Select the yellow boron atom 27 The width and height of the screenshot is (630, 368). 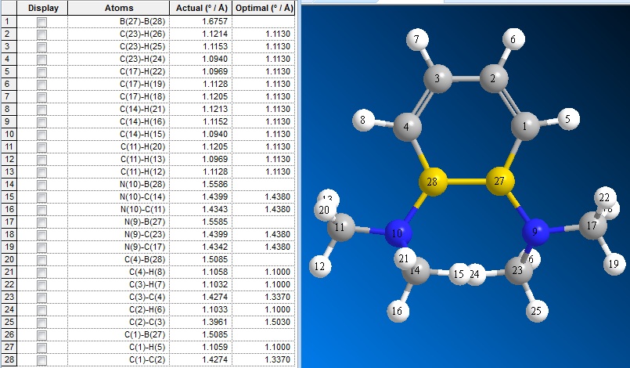coord(499,182)
